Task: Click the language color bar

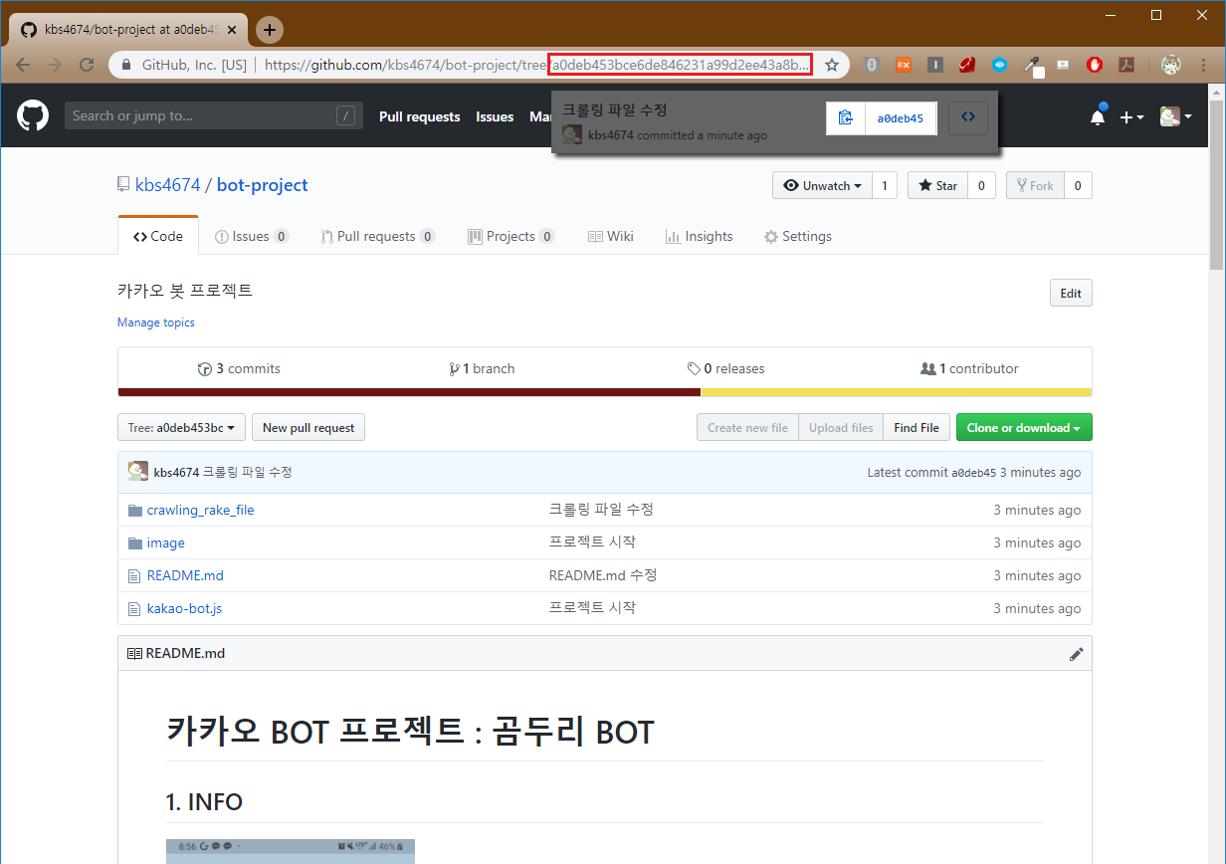Action: pyautogui.click(x=605, y=392)
